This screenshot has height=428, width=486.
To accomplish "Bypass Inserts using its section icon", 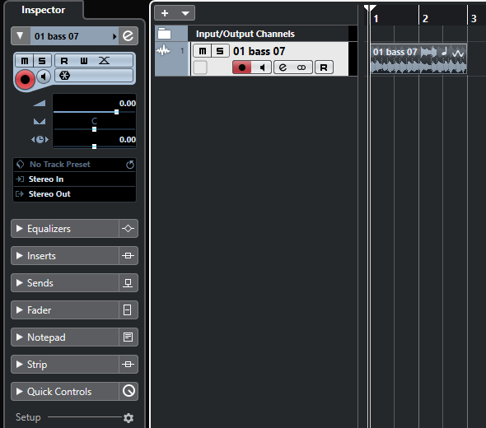I will tap(128, 256).
